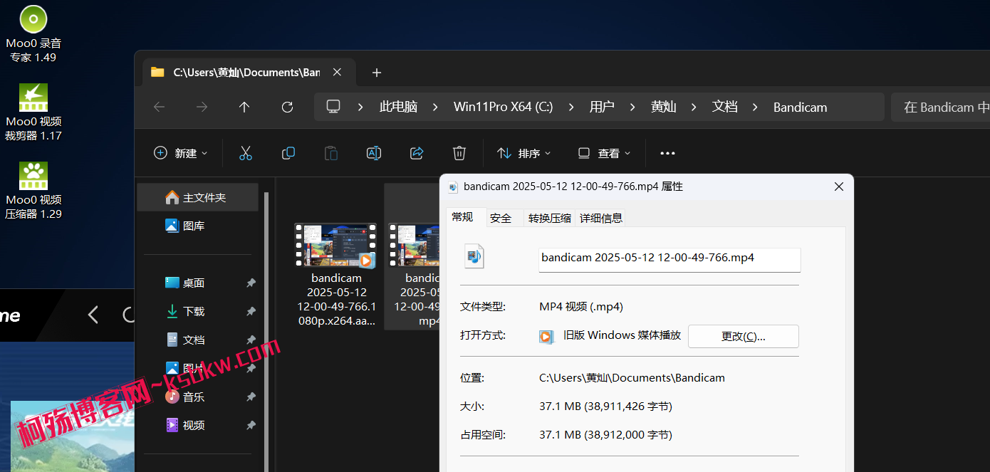This screenshot has height=472, width=990.
Task: Unpin 视频 from quick access
Action: (x=251, y=426)
